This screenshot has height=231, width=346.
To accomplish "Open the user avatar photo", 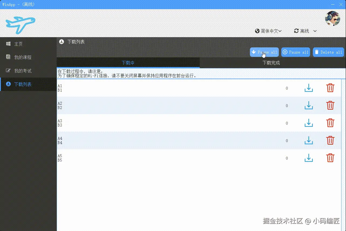I will point(332,18).
